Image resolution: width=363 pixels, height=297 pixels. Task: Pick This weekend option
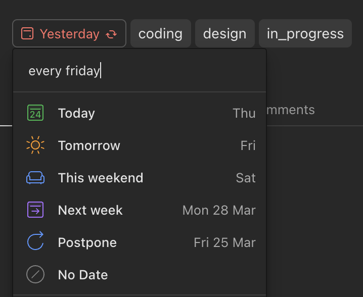(x=140, y=178)
